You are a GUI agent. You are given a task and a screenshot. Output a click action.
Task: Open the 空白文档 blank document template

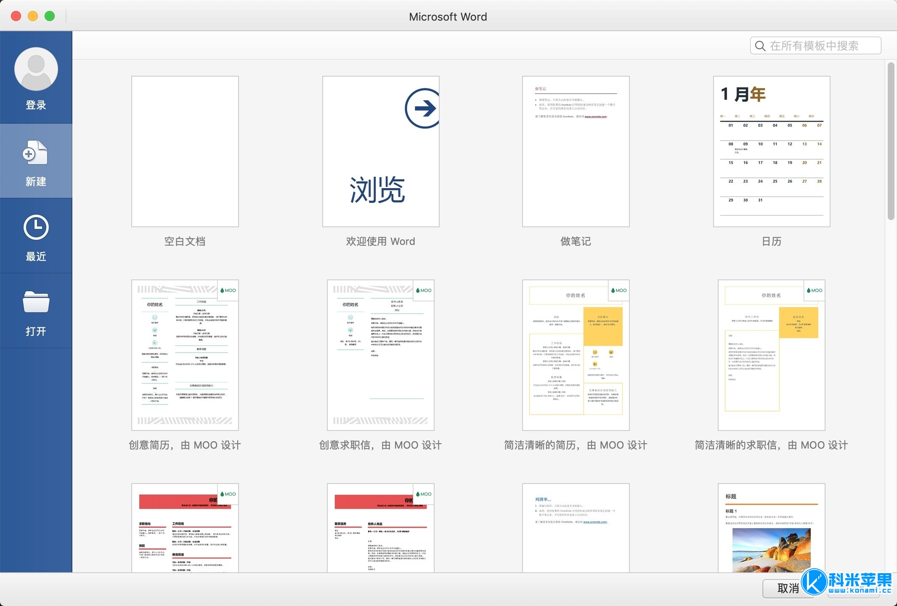[x=185, y=152]
